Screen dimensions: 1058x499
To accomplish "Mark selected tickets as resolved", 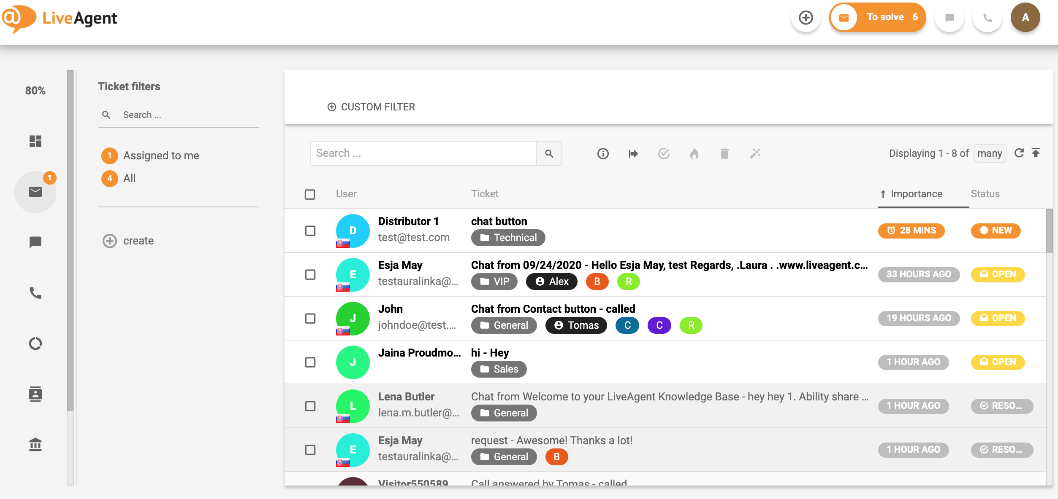I will click(x=664, y=153).
